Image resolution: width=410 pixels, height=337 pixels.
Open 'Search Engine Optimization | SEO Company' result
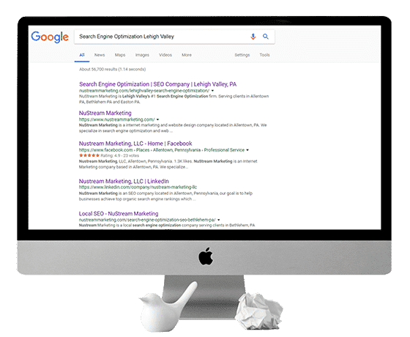click(x=157, y=84)
